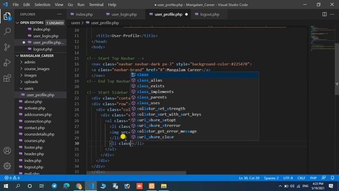Screen dimensions: 339x191
Task: Open XAMPP from the taskbar
Action: [151, 186]
